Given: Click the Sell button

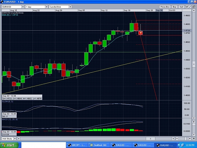Looking at the screenshot, I should [181, 7].
